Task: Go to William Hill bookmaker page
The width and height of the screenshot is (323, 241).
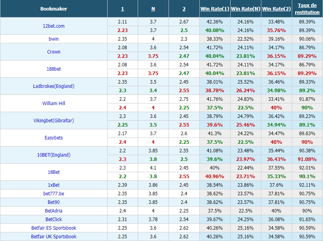Action: pyautogui.click(x=53, y=104)
